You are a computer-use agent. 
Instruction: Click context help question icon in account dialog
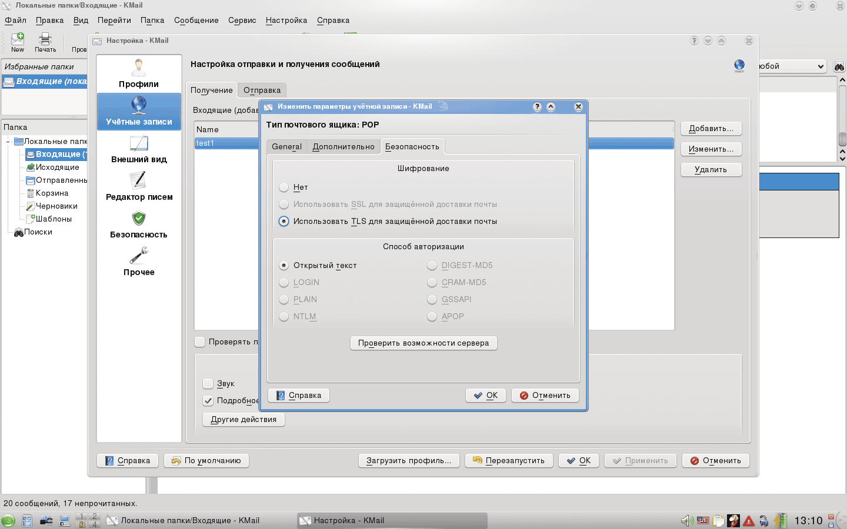tap(537, 106)
